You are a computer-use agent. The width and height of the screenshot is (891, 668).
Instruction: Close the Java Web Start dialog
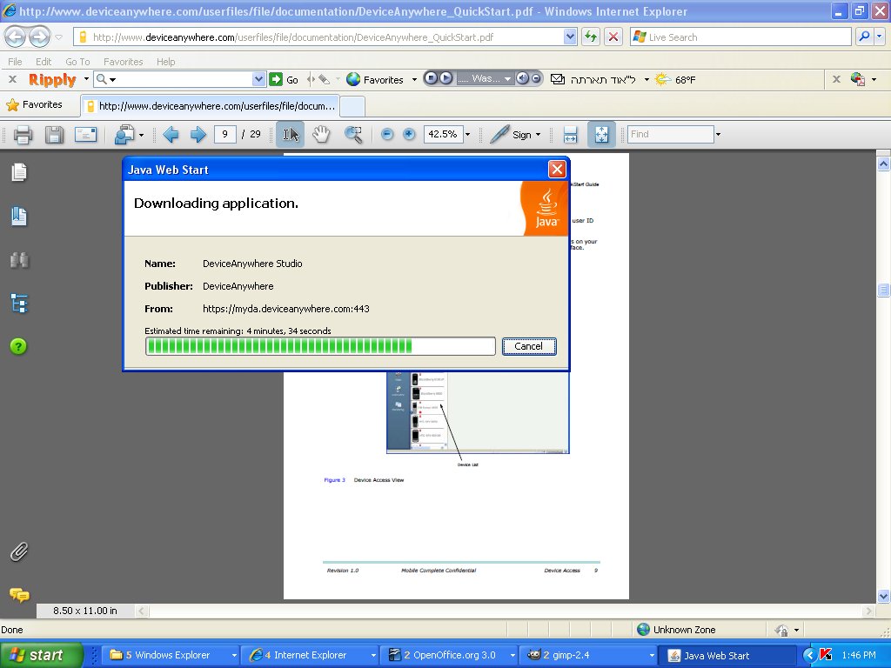(557, 170)
